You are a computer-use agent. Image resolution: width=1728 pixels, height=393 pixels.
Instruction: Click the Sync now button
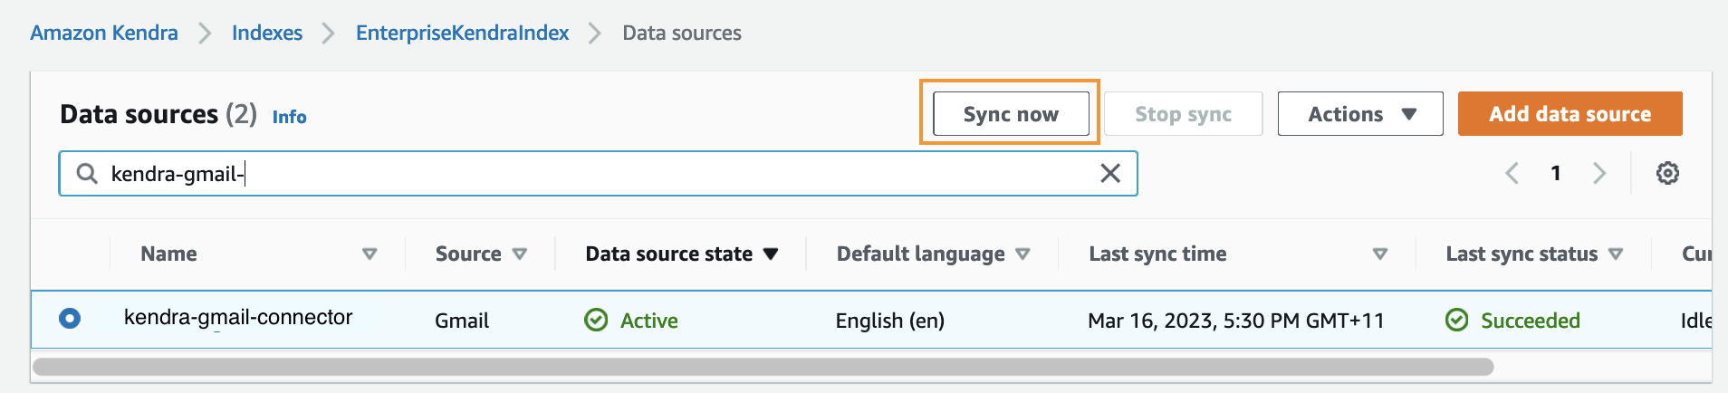click(x=1011, y=114)
